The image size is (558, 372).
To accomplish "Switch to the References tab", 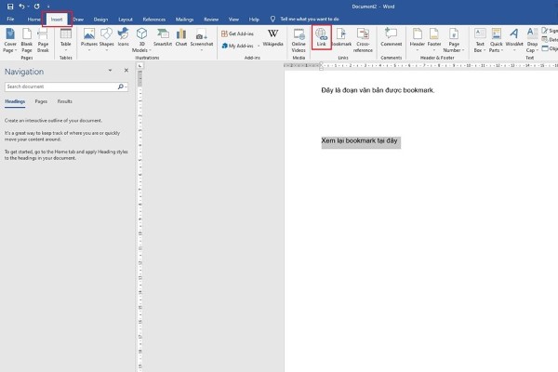I will [x=154, y=20].
